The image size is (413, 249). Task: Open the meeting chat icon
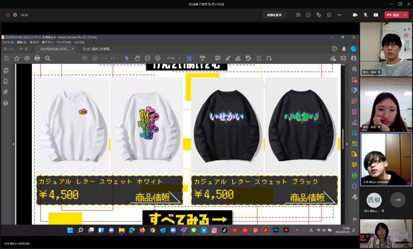click(308, 15)
